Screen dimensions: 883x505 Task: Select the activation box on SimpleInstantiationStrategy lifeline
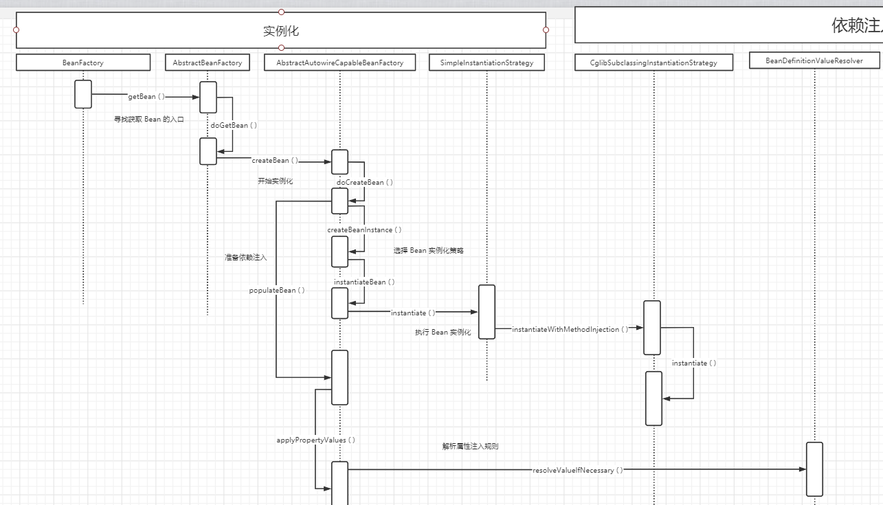487,312
